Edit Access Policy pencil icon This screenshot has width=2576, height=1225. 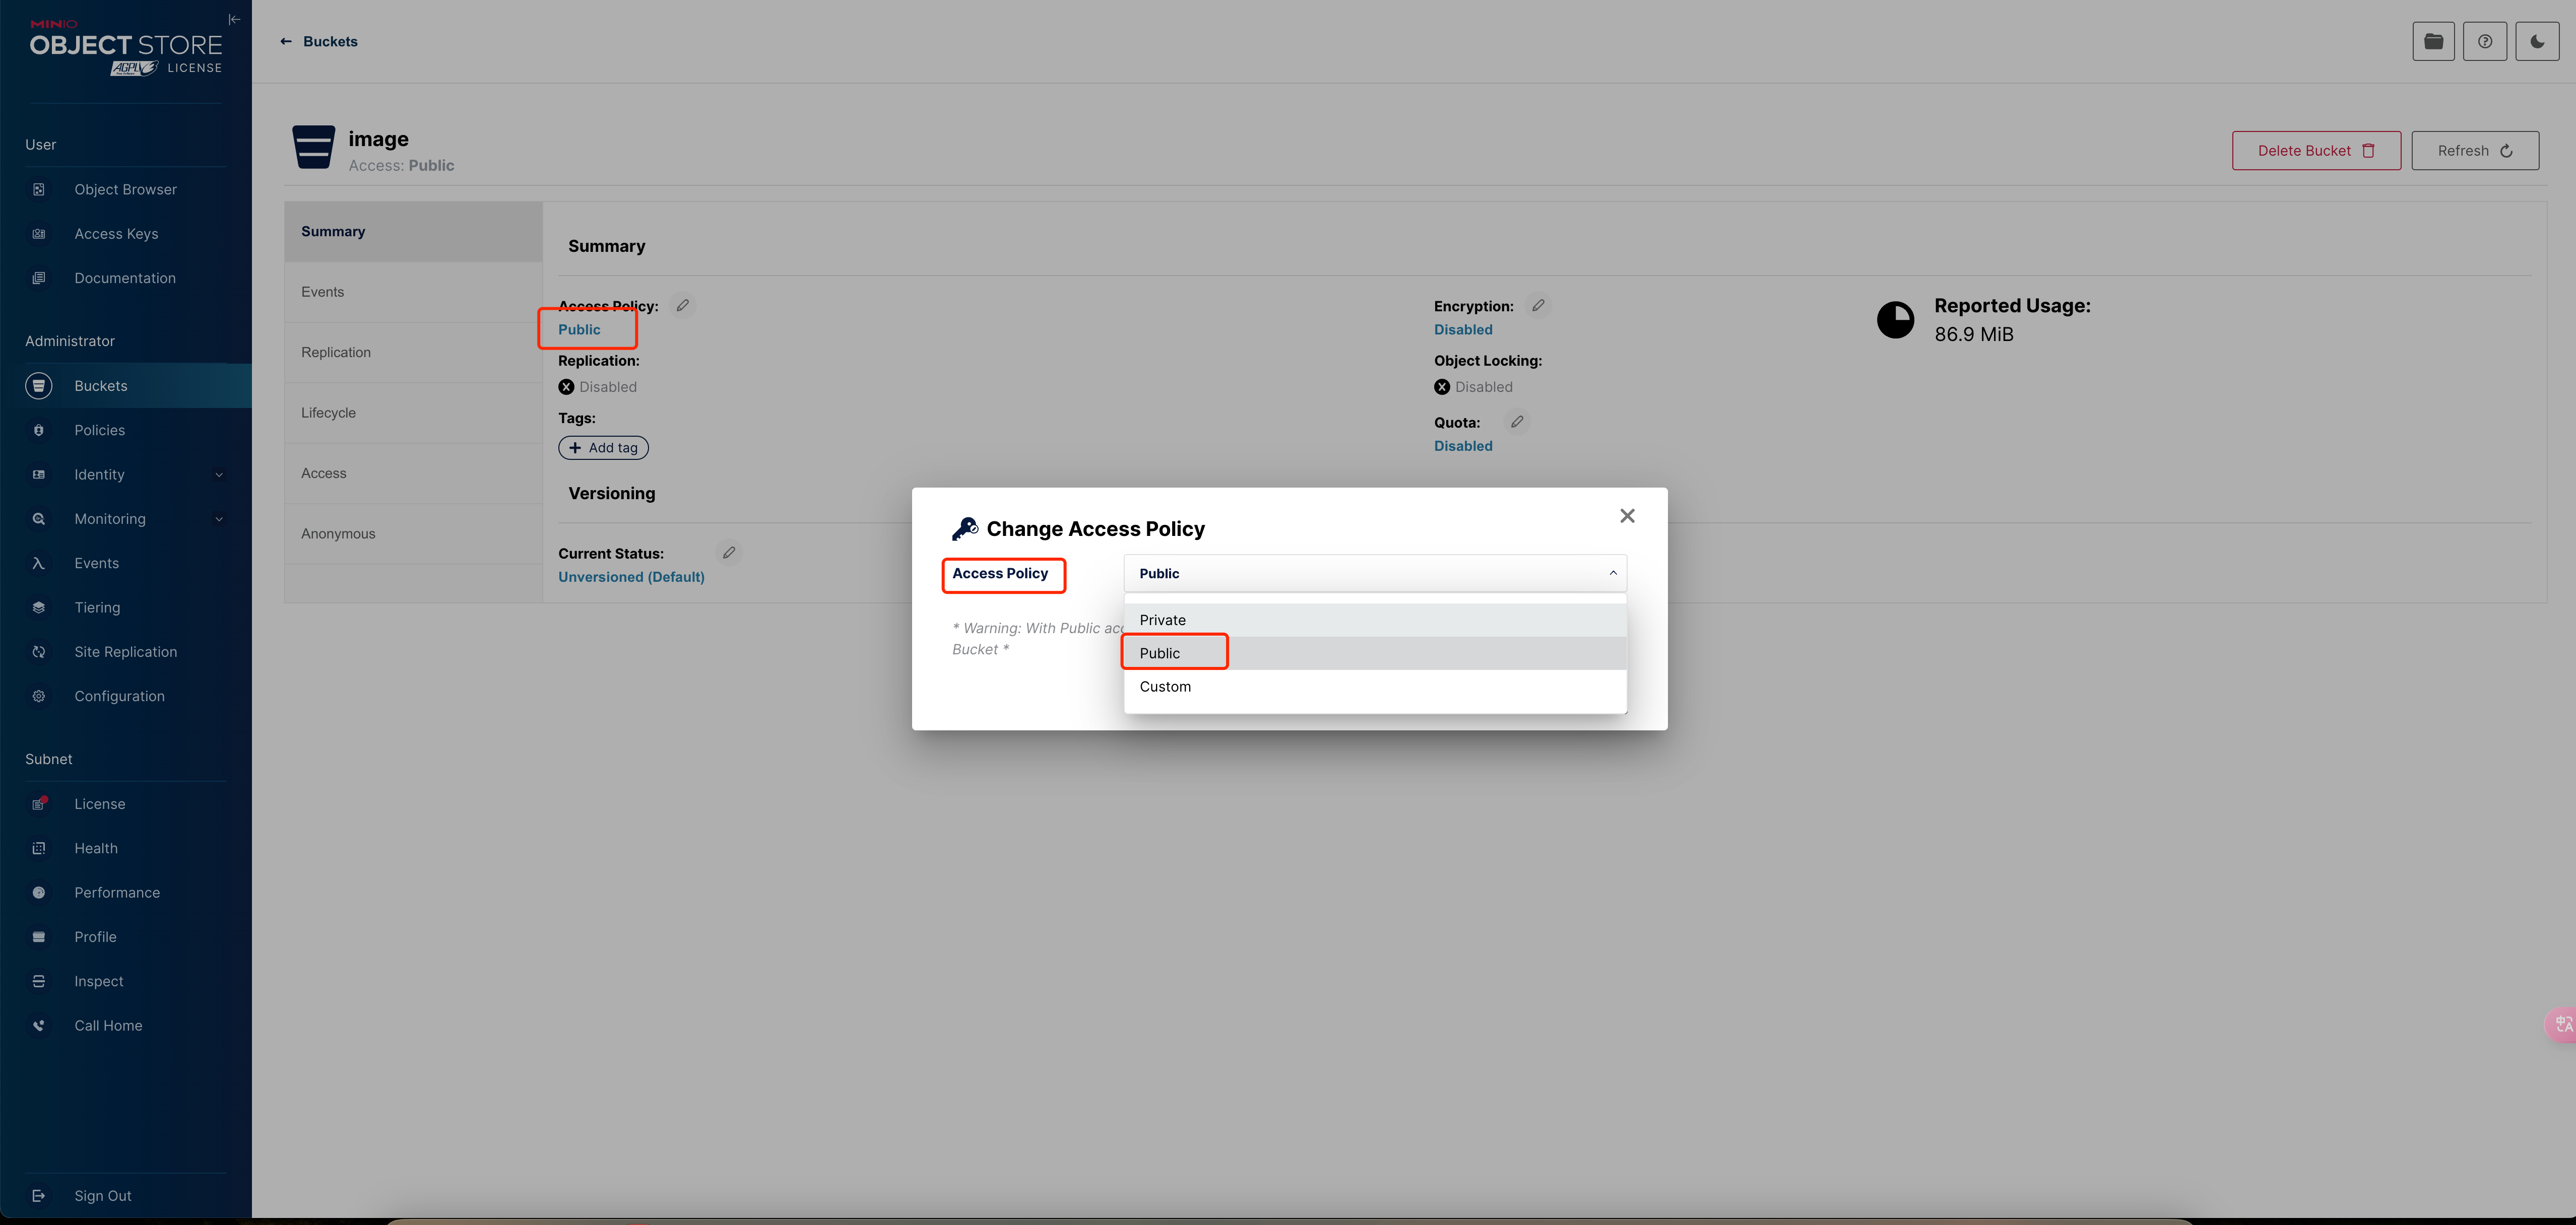pos(683,306)
